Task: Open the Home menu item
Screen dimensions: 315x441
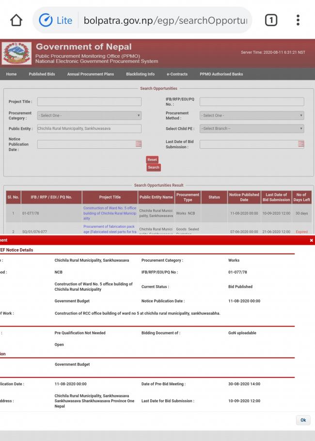Action: [x=11, y=74]
